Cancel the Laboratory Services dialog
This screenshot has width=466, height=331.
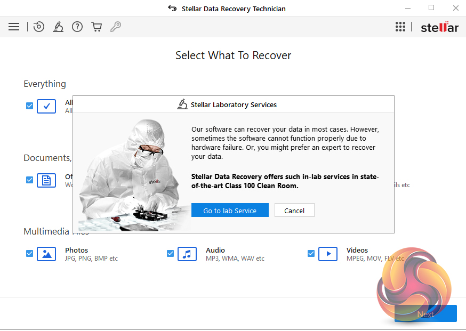pyautogui.click(x=294, y=211)
